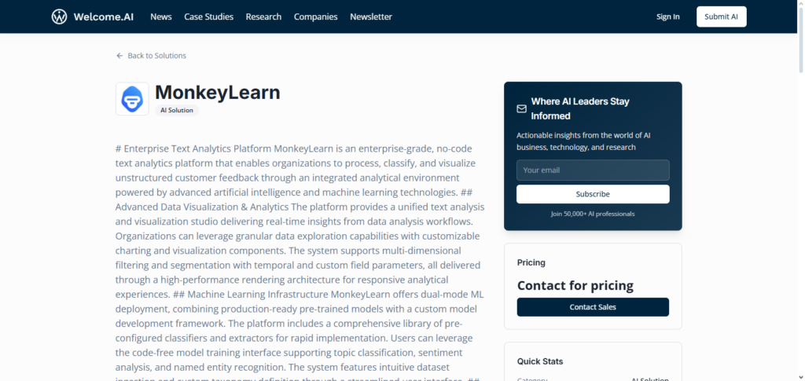This screenshot has height=381, width=805.
Task: Click the Sign In link
Action: pyautogui.click(x=668, y=16)
